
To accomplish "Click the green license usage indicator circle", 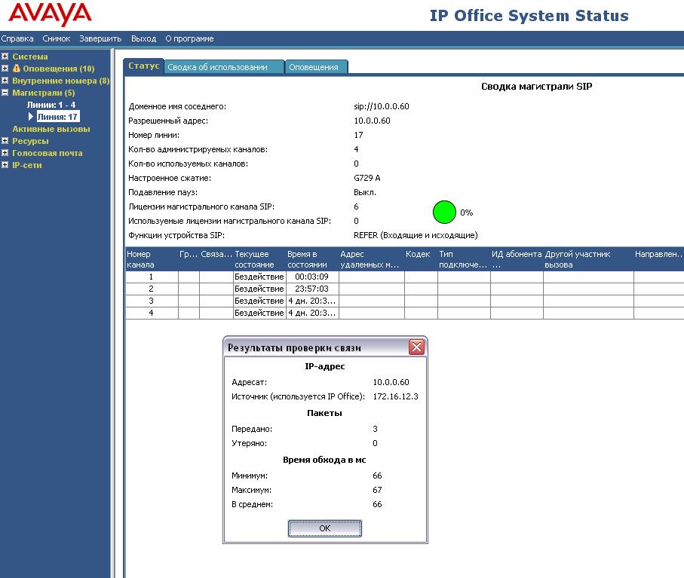I will coord(444,213).
